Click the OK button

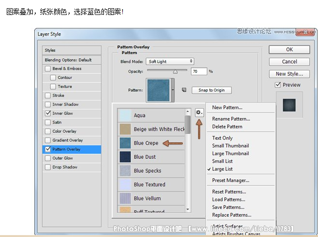tap(289, 49)
